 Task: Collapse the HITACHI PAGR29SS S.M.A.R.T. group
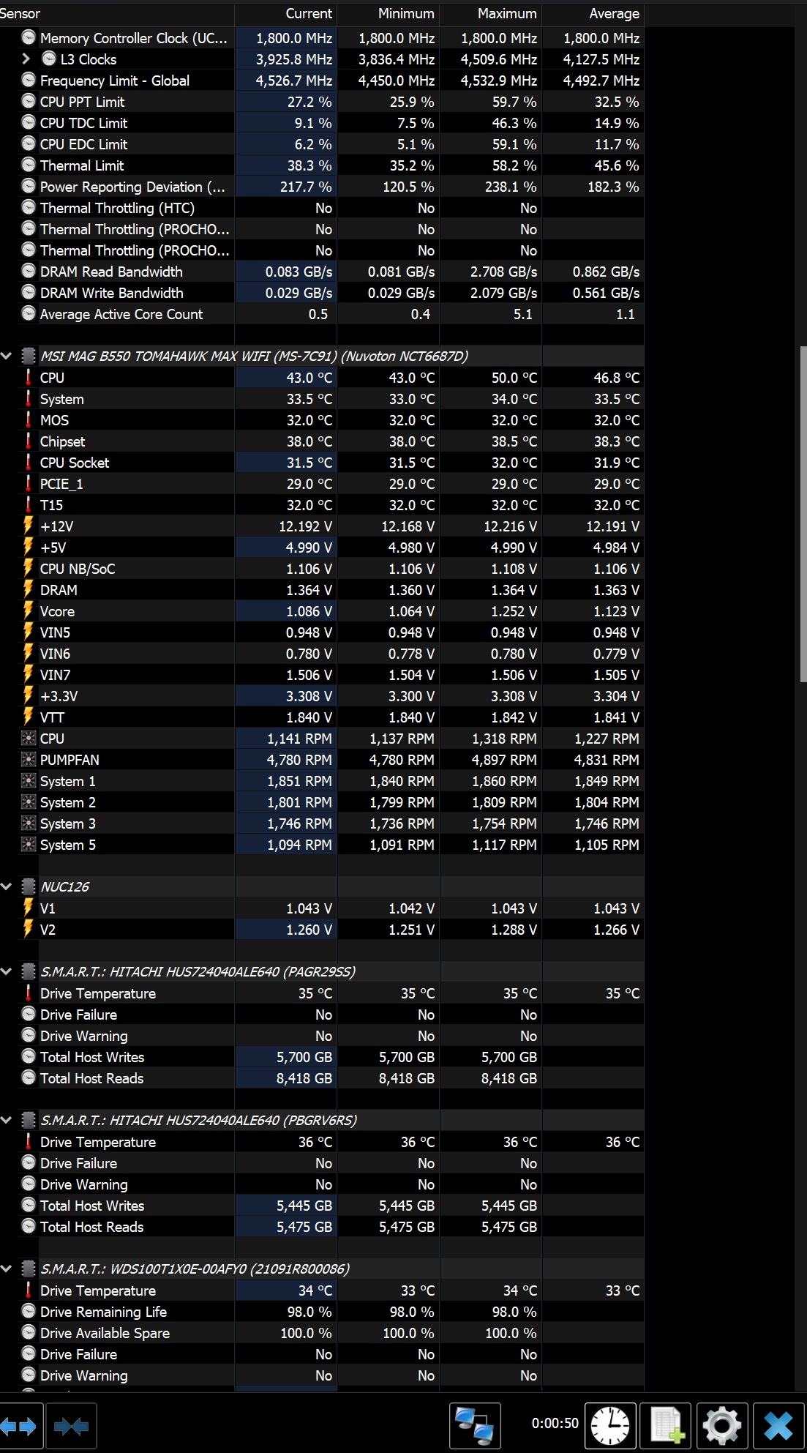point(7,971)
